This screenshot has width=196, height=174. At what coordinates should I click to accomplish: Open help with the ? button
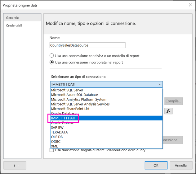coord(15,165)
